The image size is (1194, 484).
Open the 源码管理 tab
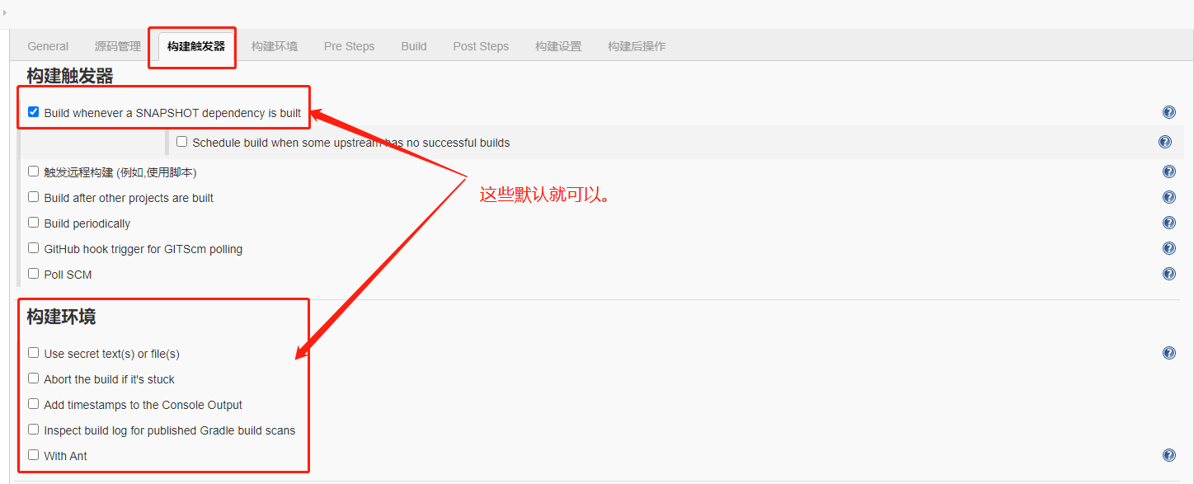(118, 46)
